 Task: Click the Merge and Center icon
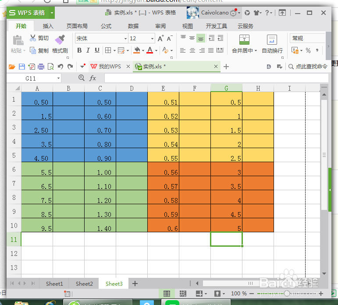(244, 40)
